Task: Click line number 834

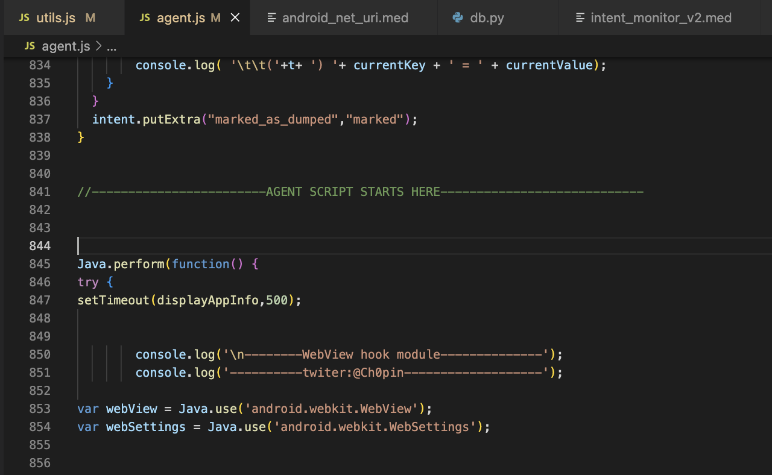Action: coord(39,65)
